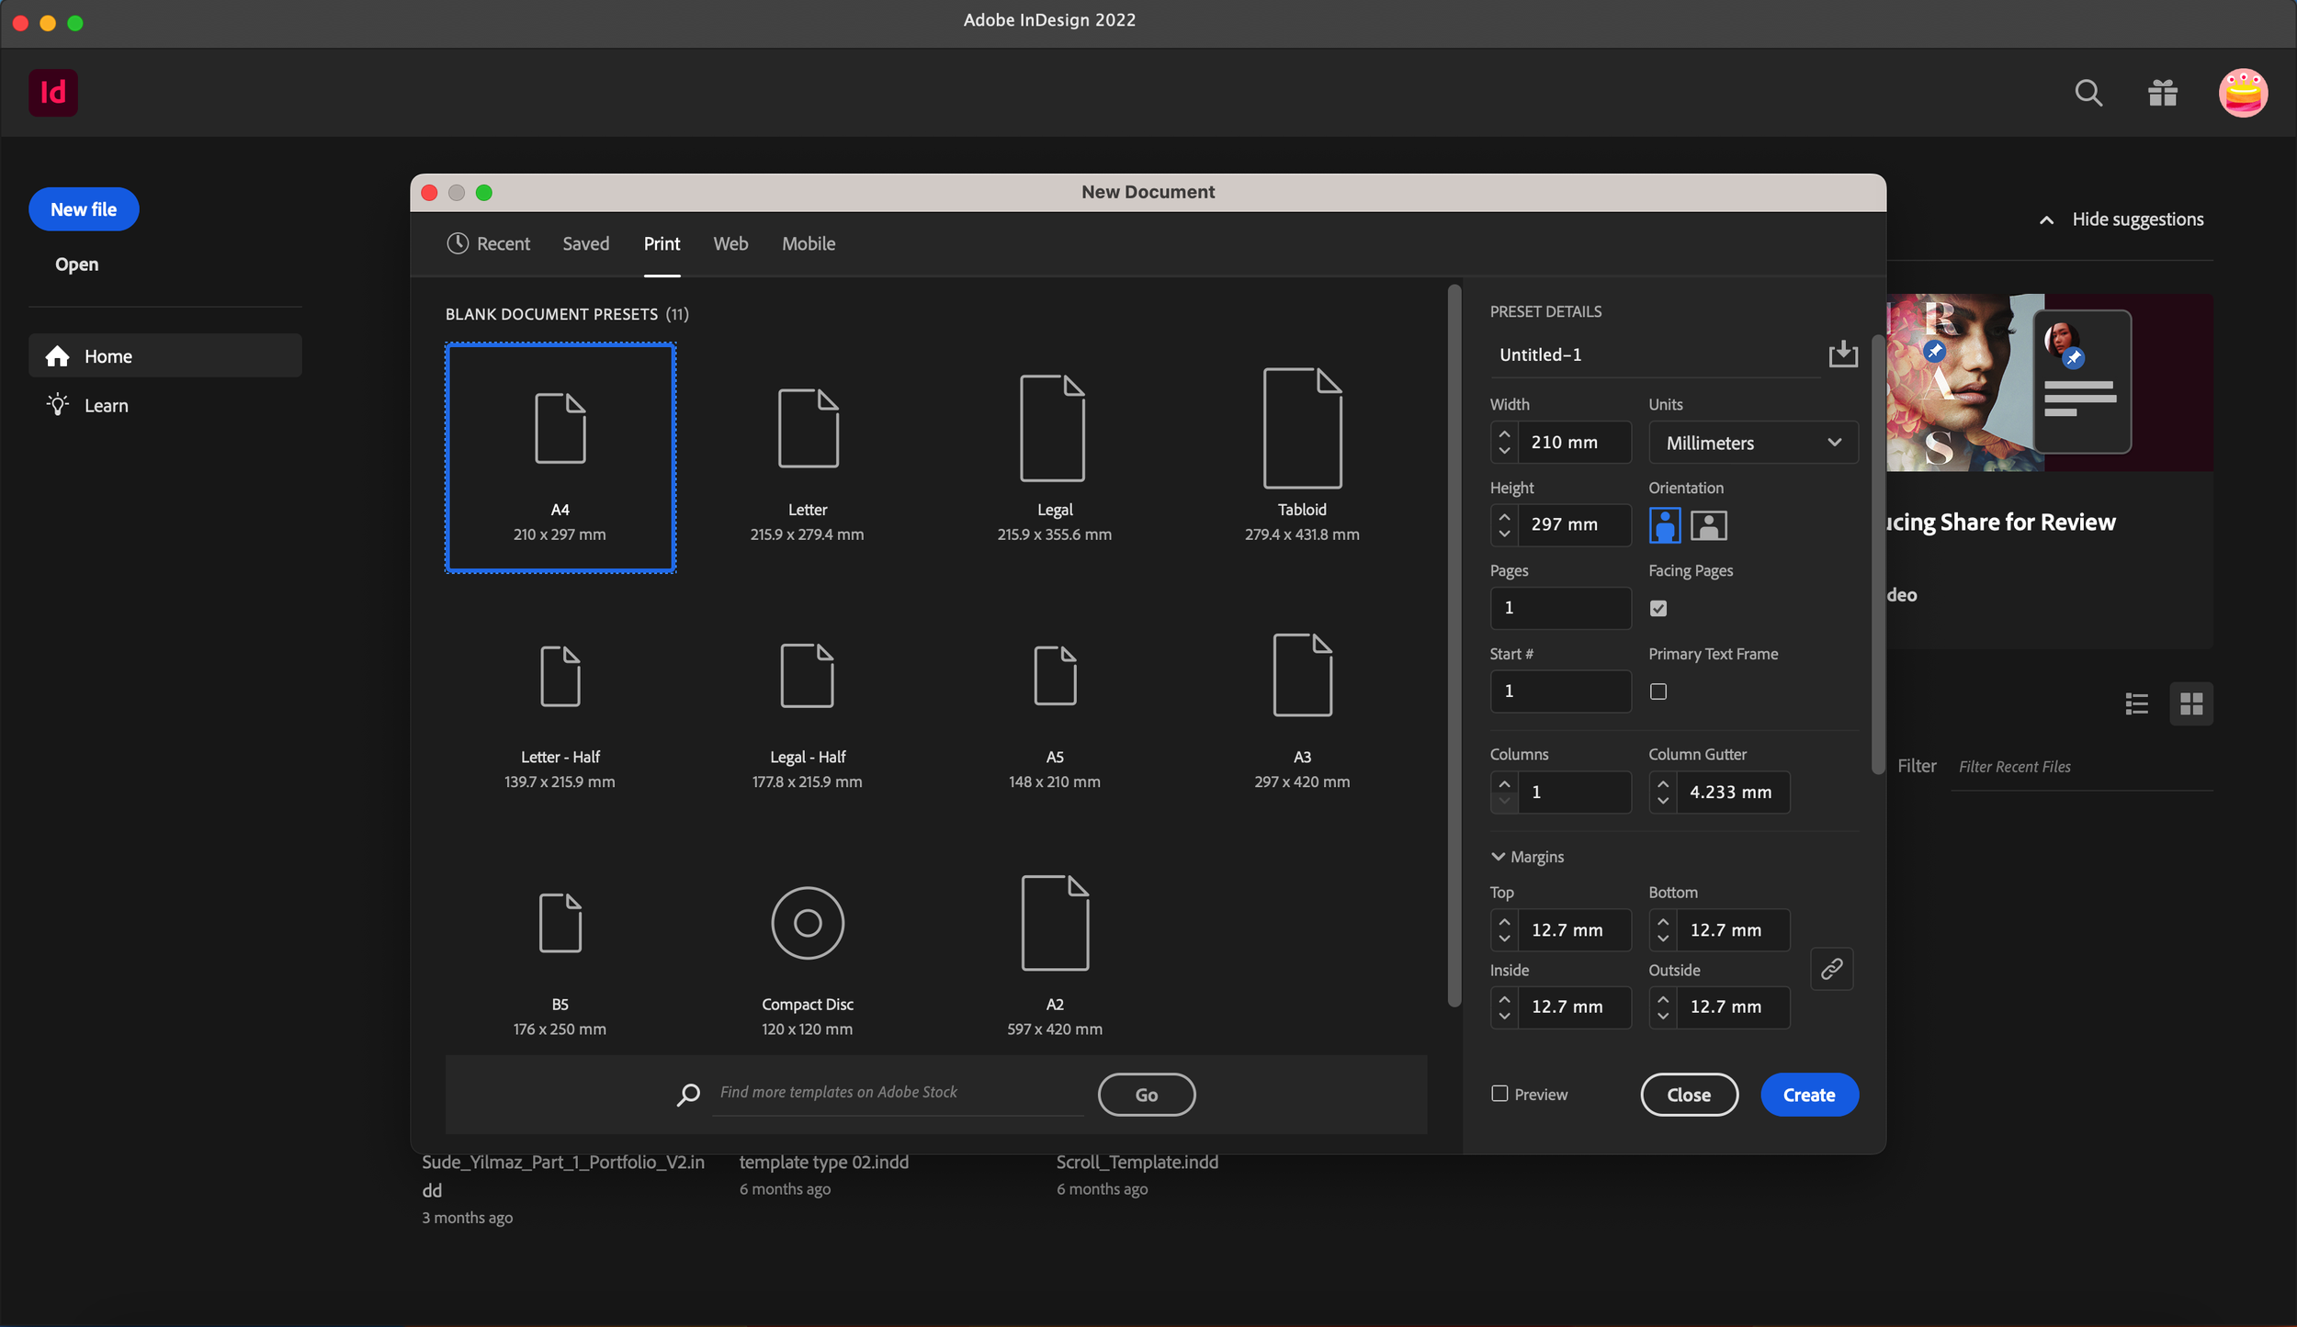Image resolution: width=2297 pixels, height=1327 pixels.
Task: Click the Untitled-1 document name field
Action: tap(1655, 354)
